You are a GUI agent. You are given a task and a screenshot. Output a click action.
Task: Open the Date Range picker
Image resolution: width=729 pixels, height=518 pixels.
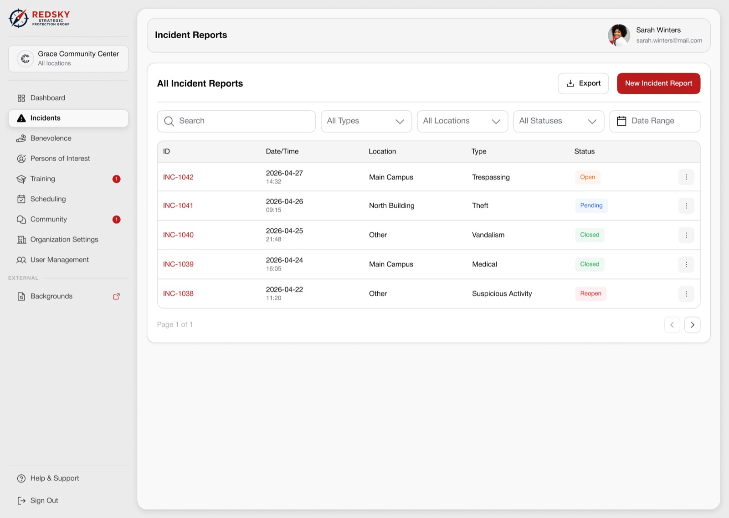point(655,121)
